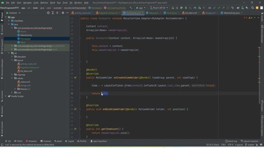Click the select opened file target icon
The height and width of the screenshot is (148, 264).
click(x=48, y=13)
